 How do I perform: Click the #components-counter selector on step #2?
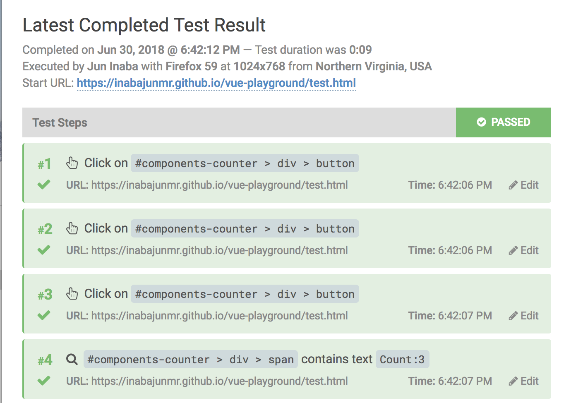(195, 228)
